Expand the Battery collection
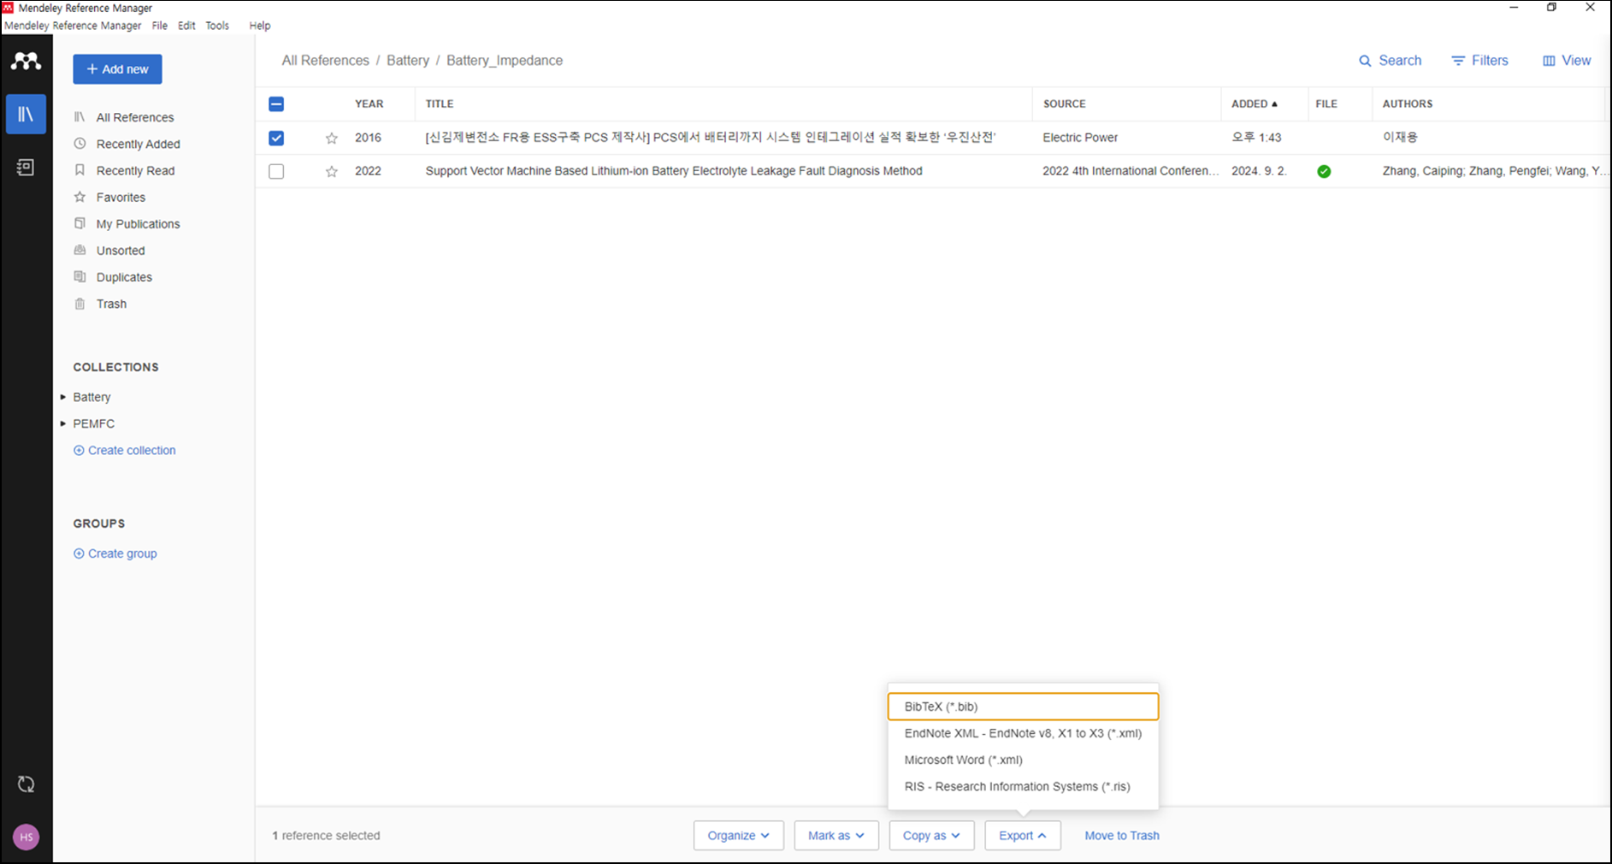 63,397
